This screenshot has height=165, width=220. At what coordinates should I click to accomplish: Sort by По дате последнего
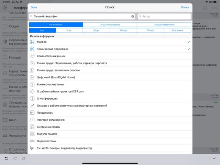(x=110, y=24)
